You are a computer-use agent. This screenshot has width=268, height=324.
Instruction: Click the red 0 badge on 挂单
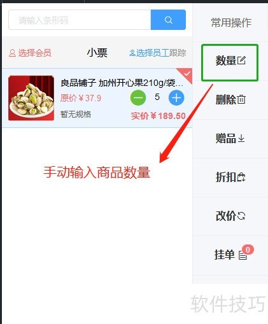248,250
